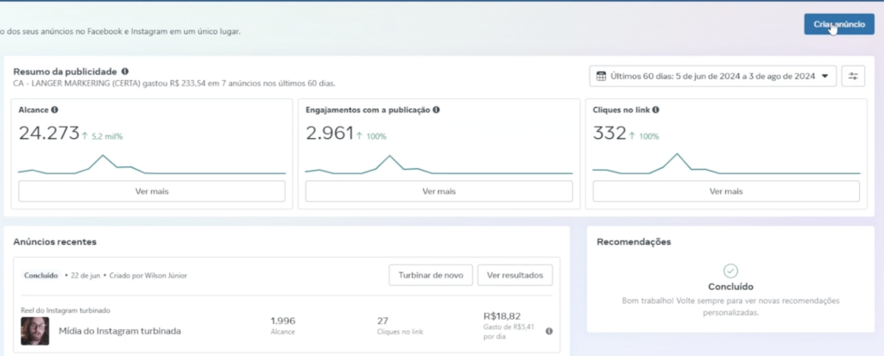Image resolution: width=884 pixels, height=356 pixels.
Task: Open the filter settings sliders icon
Action: click(853, 77)
